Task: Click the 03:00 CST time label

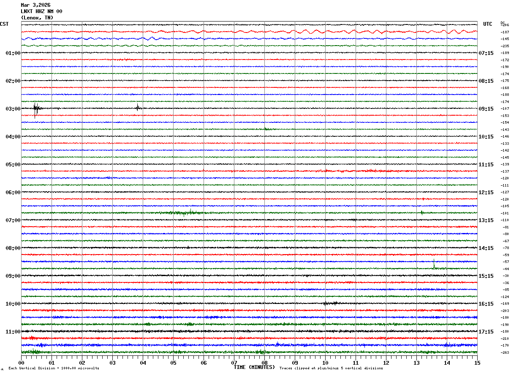Action: [x=13, y=109]
